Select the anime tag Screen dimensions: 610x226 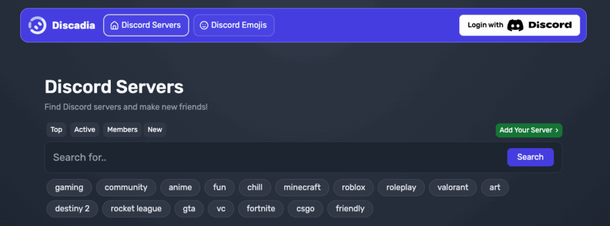[x=180, y=187]
